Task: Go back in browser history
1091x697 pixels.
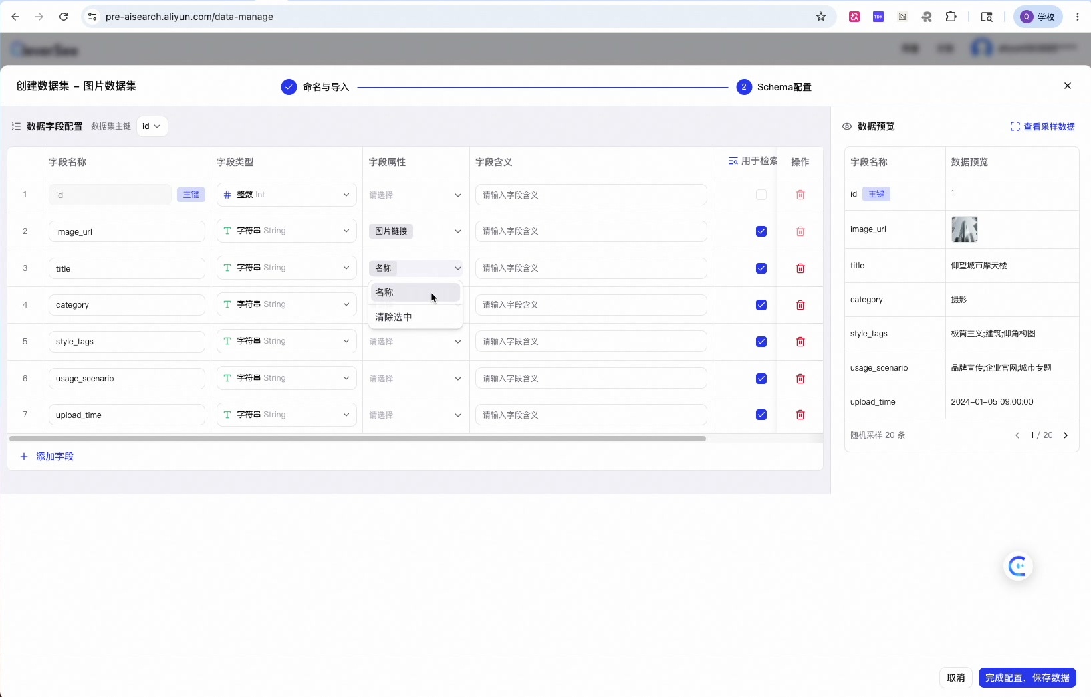Action: (x=15, y=17)
